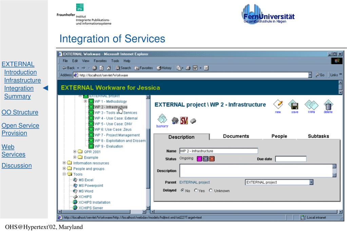Open the Infrastructure link in sidebar
The image size is (347, 240).
tap(23, 80)
